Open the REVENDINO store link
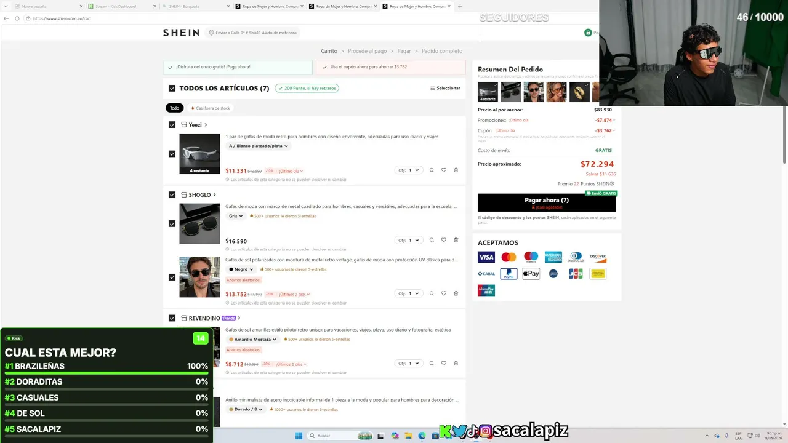This screenshot has height=443, width=788. [x=214, y=318]
